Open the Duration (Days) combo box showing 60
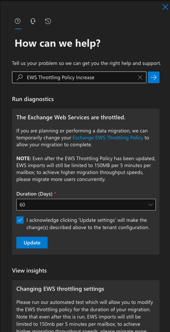 86,205
